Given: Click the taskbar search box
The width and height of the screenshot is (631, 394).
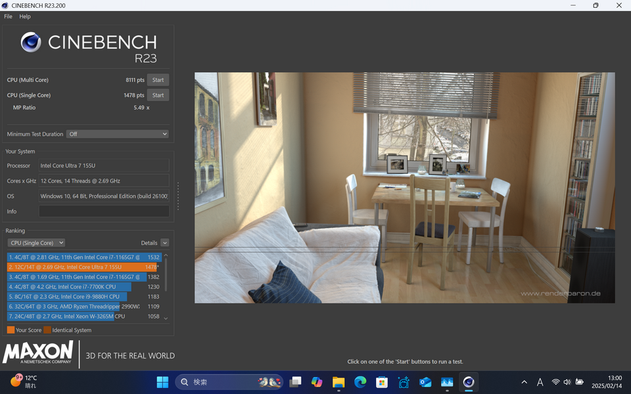Looking at the screenshot, I should [x=229, y=382].
